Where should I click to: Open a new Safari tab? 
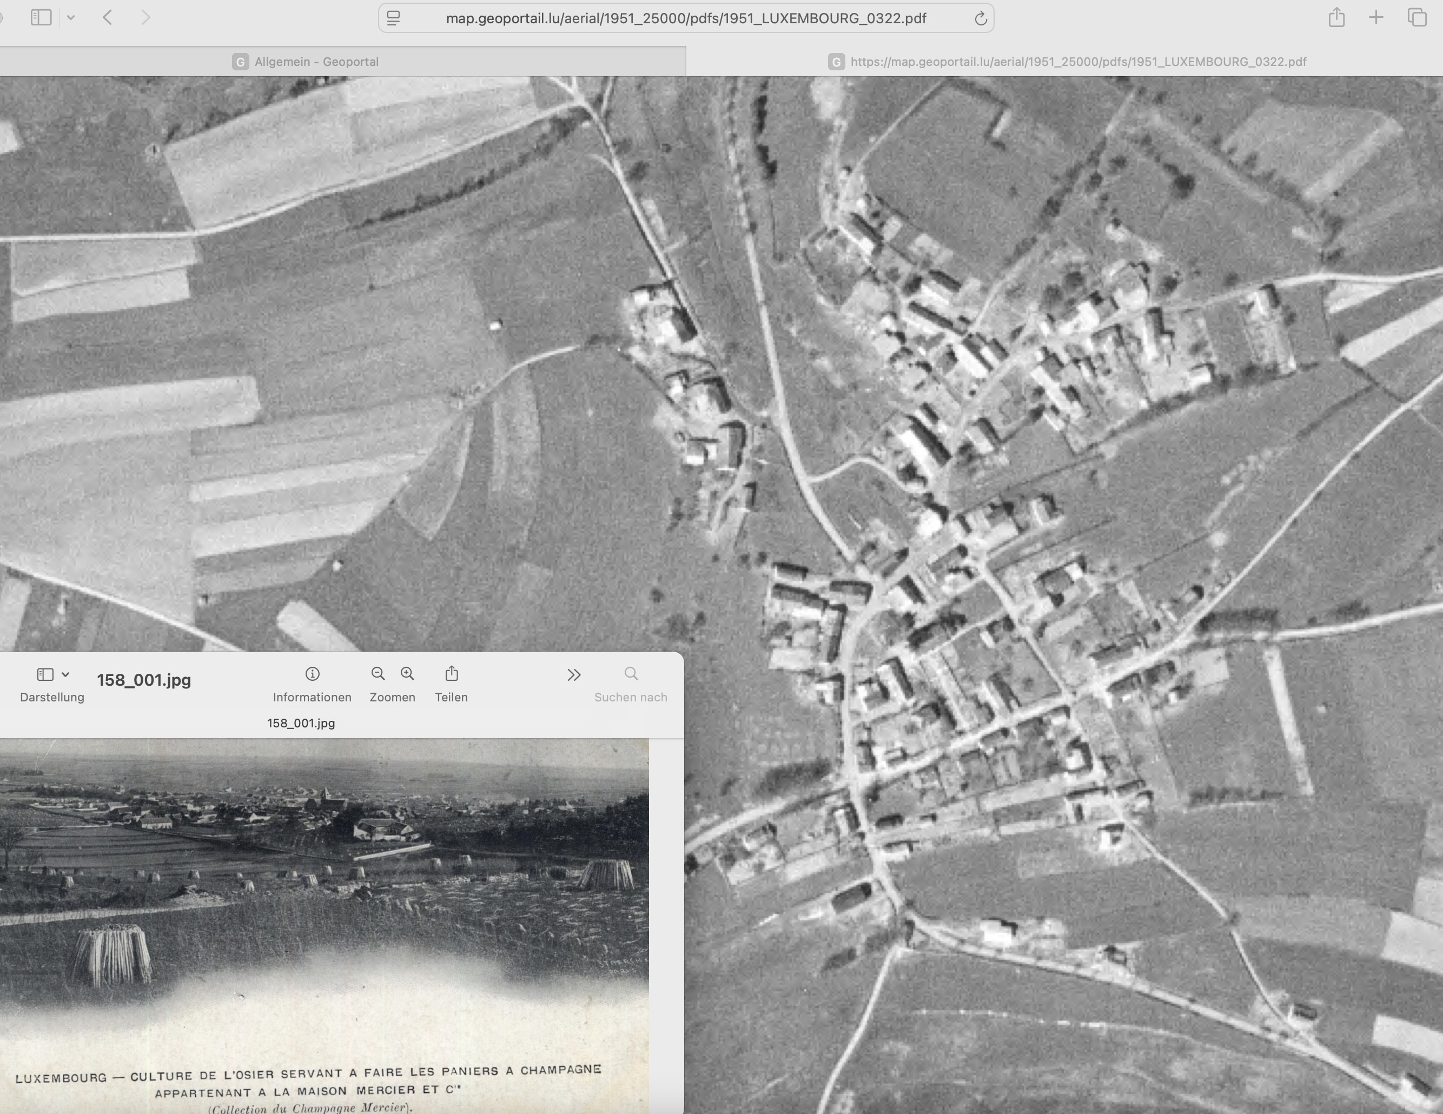(1375, 18)
